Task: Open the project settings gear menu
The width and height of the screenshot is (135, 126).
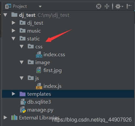Action: [x=119, y=6]
